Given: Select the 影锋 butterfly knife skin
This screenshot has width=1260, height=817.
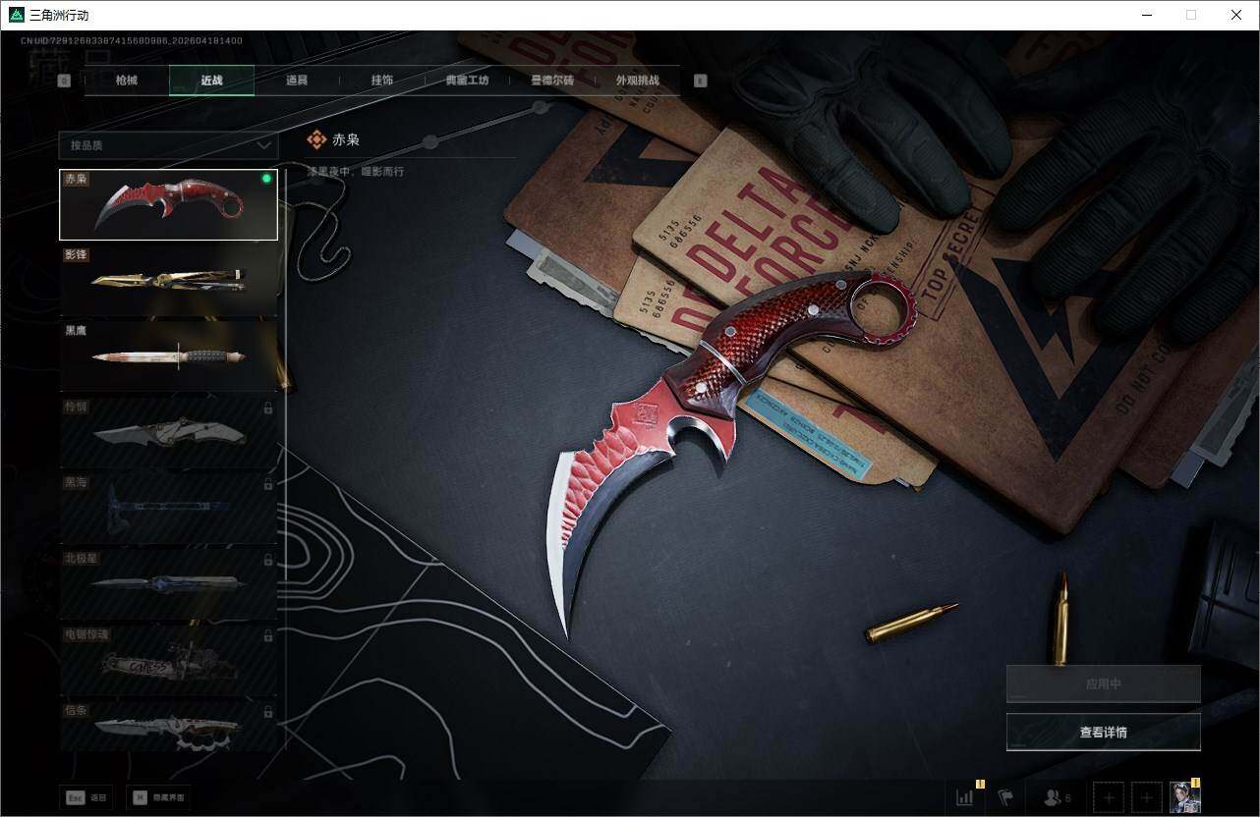Looking at the screenshot, I should click(168, 280).
